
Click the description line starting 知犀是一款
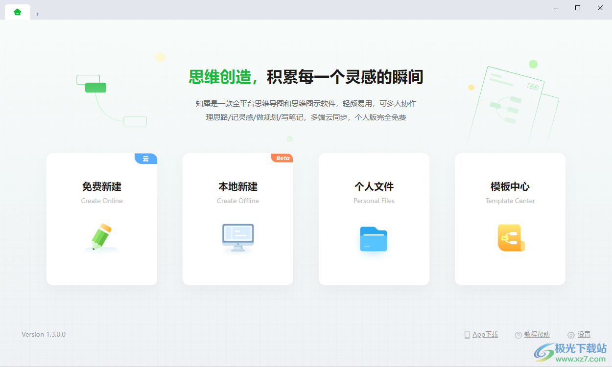[306, 104]
